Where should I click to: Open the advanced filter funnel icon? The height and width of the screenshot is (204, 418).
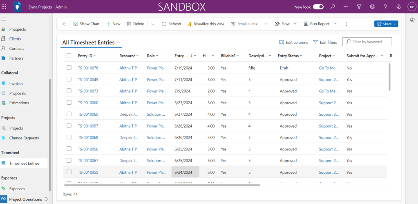click(359, 7)
